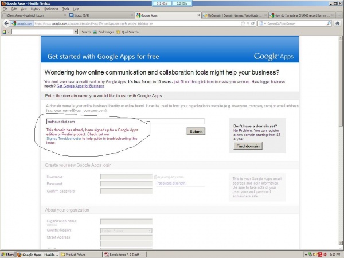Open the File menu
Viewport: 344px width, 258px height.
pos(5,9)
